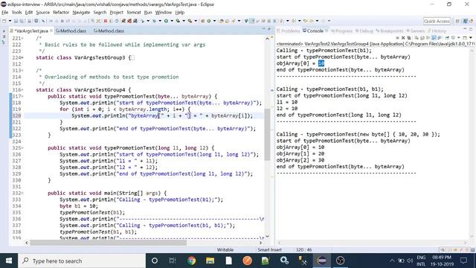Open the Navigate menu

(x=81, y=13)
